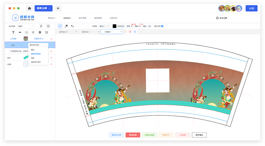Image resolution: width=265 pixels, height=146 pixels.
Task: Click the order info text input field
Action: click(x=19, y=51)
